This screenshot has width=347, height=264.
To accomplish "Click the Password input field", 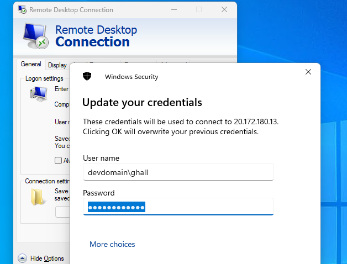I will click(x=178, y=207).
